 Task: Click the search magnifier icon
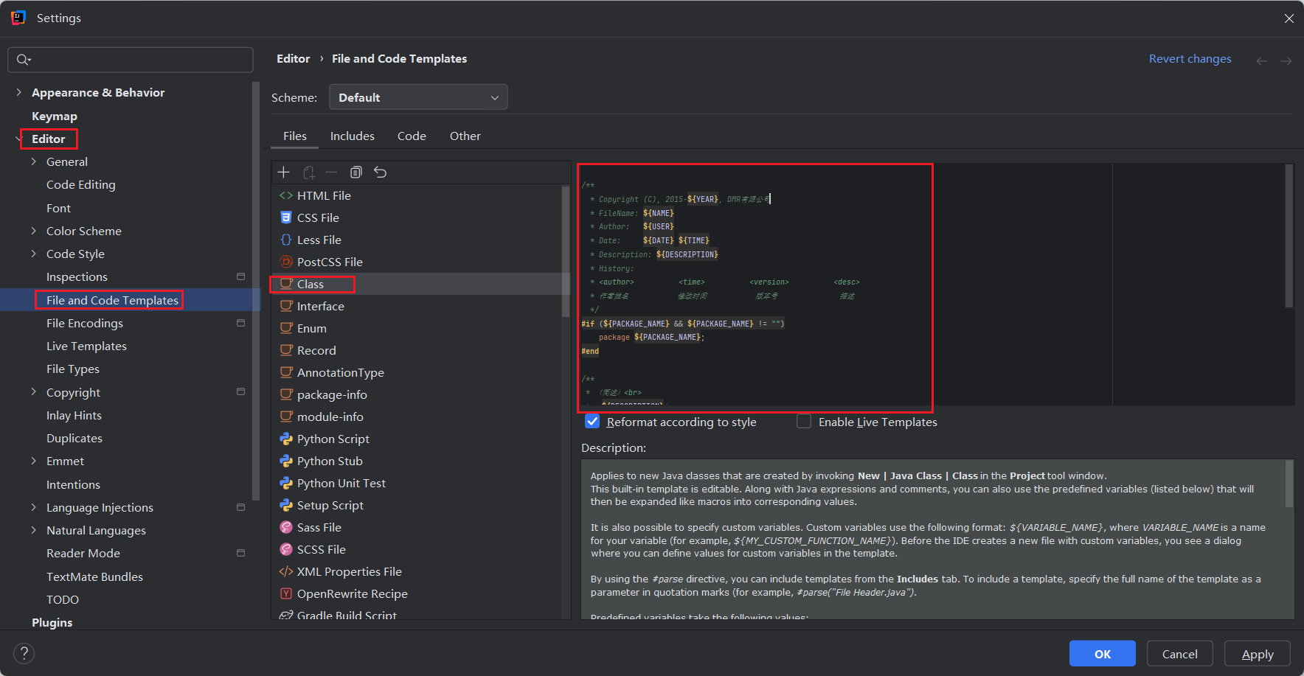point(24,60)
